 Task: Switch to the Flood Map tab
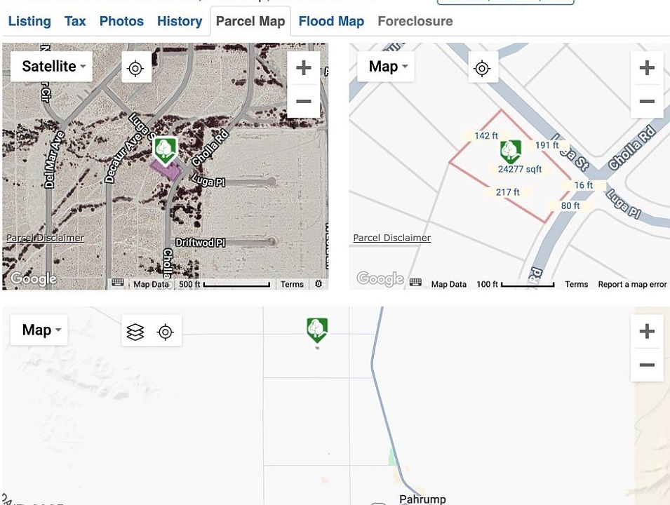pos(331,21)
